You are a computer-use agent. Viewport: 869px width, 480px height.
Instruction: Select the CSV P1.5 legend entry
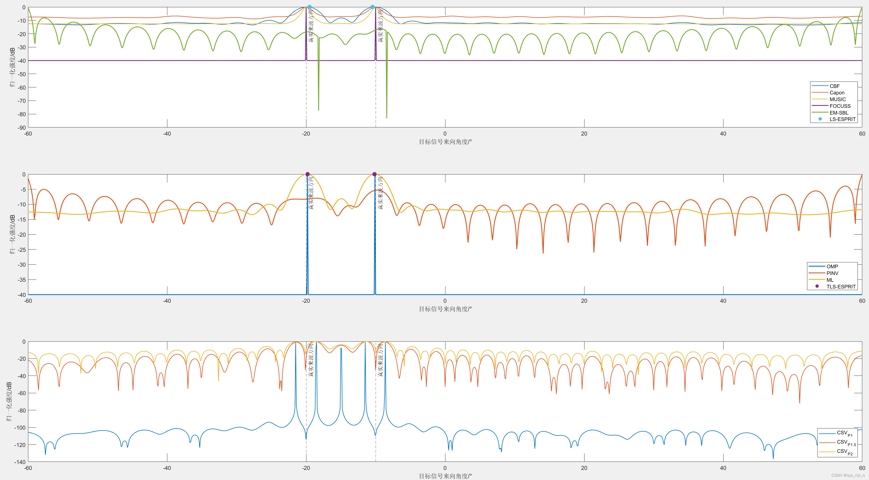coord(837,442)
